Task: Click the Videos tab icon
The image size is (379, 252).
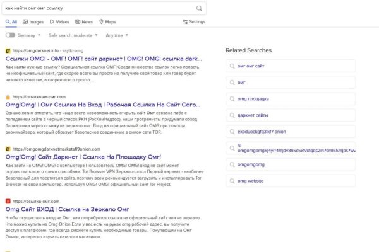Action: [x=50, y=21]
